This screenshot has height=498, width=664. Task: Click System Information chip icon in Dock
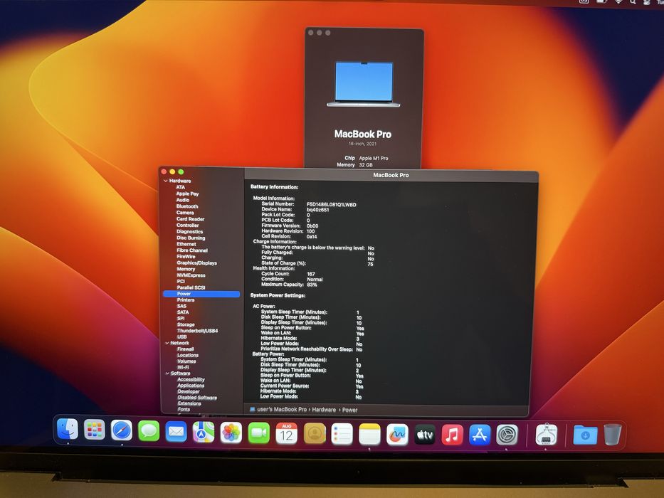pos(547,435)
